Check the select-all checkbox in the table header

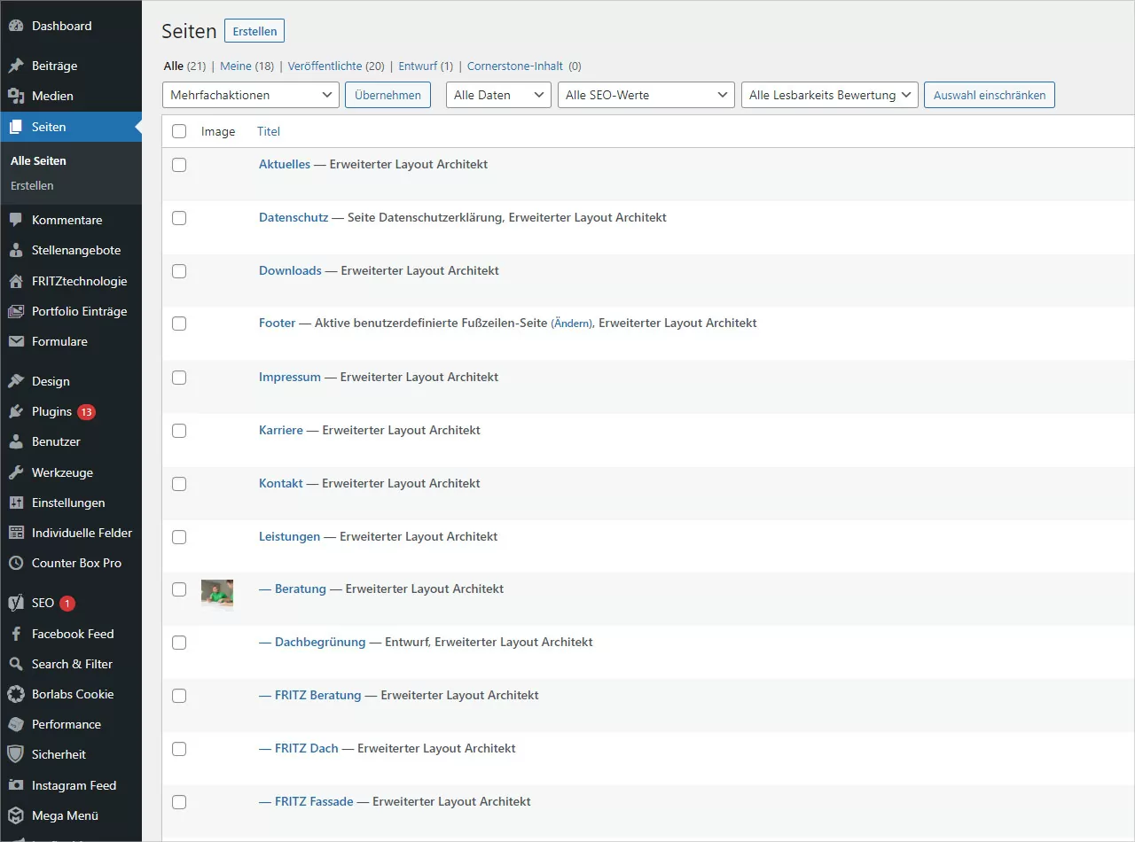click(179, 130)
